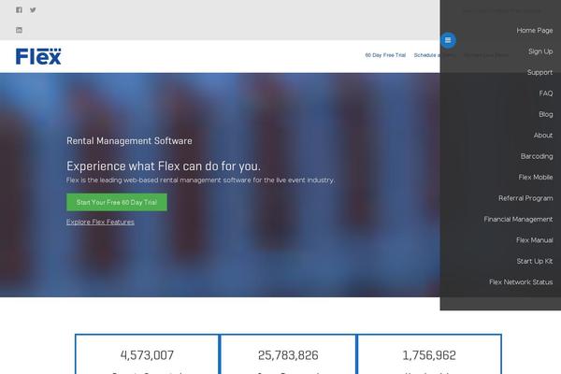Follow the Explore Flex Features link
This screenshot has height=374, width=561.
(x=101, y=222)
